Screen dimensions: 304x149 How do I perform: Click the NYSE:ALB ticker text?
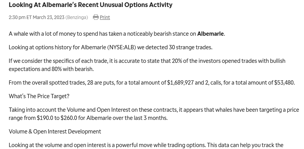(x=122, y=47)
